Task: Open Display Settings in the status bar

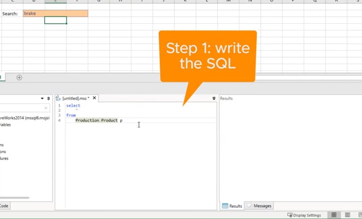Action: (x=304, y=215)
